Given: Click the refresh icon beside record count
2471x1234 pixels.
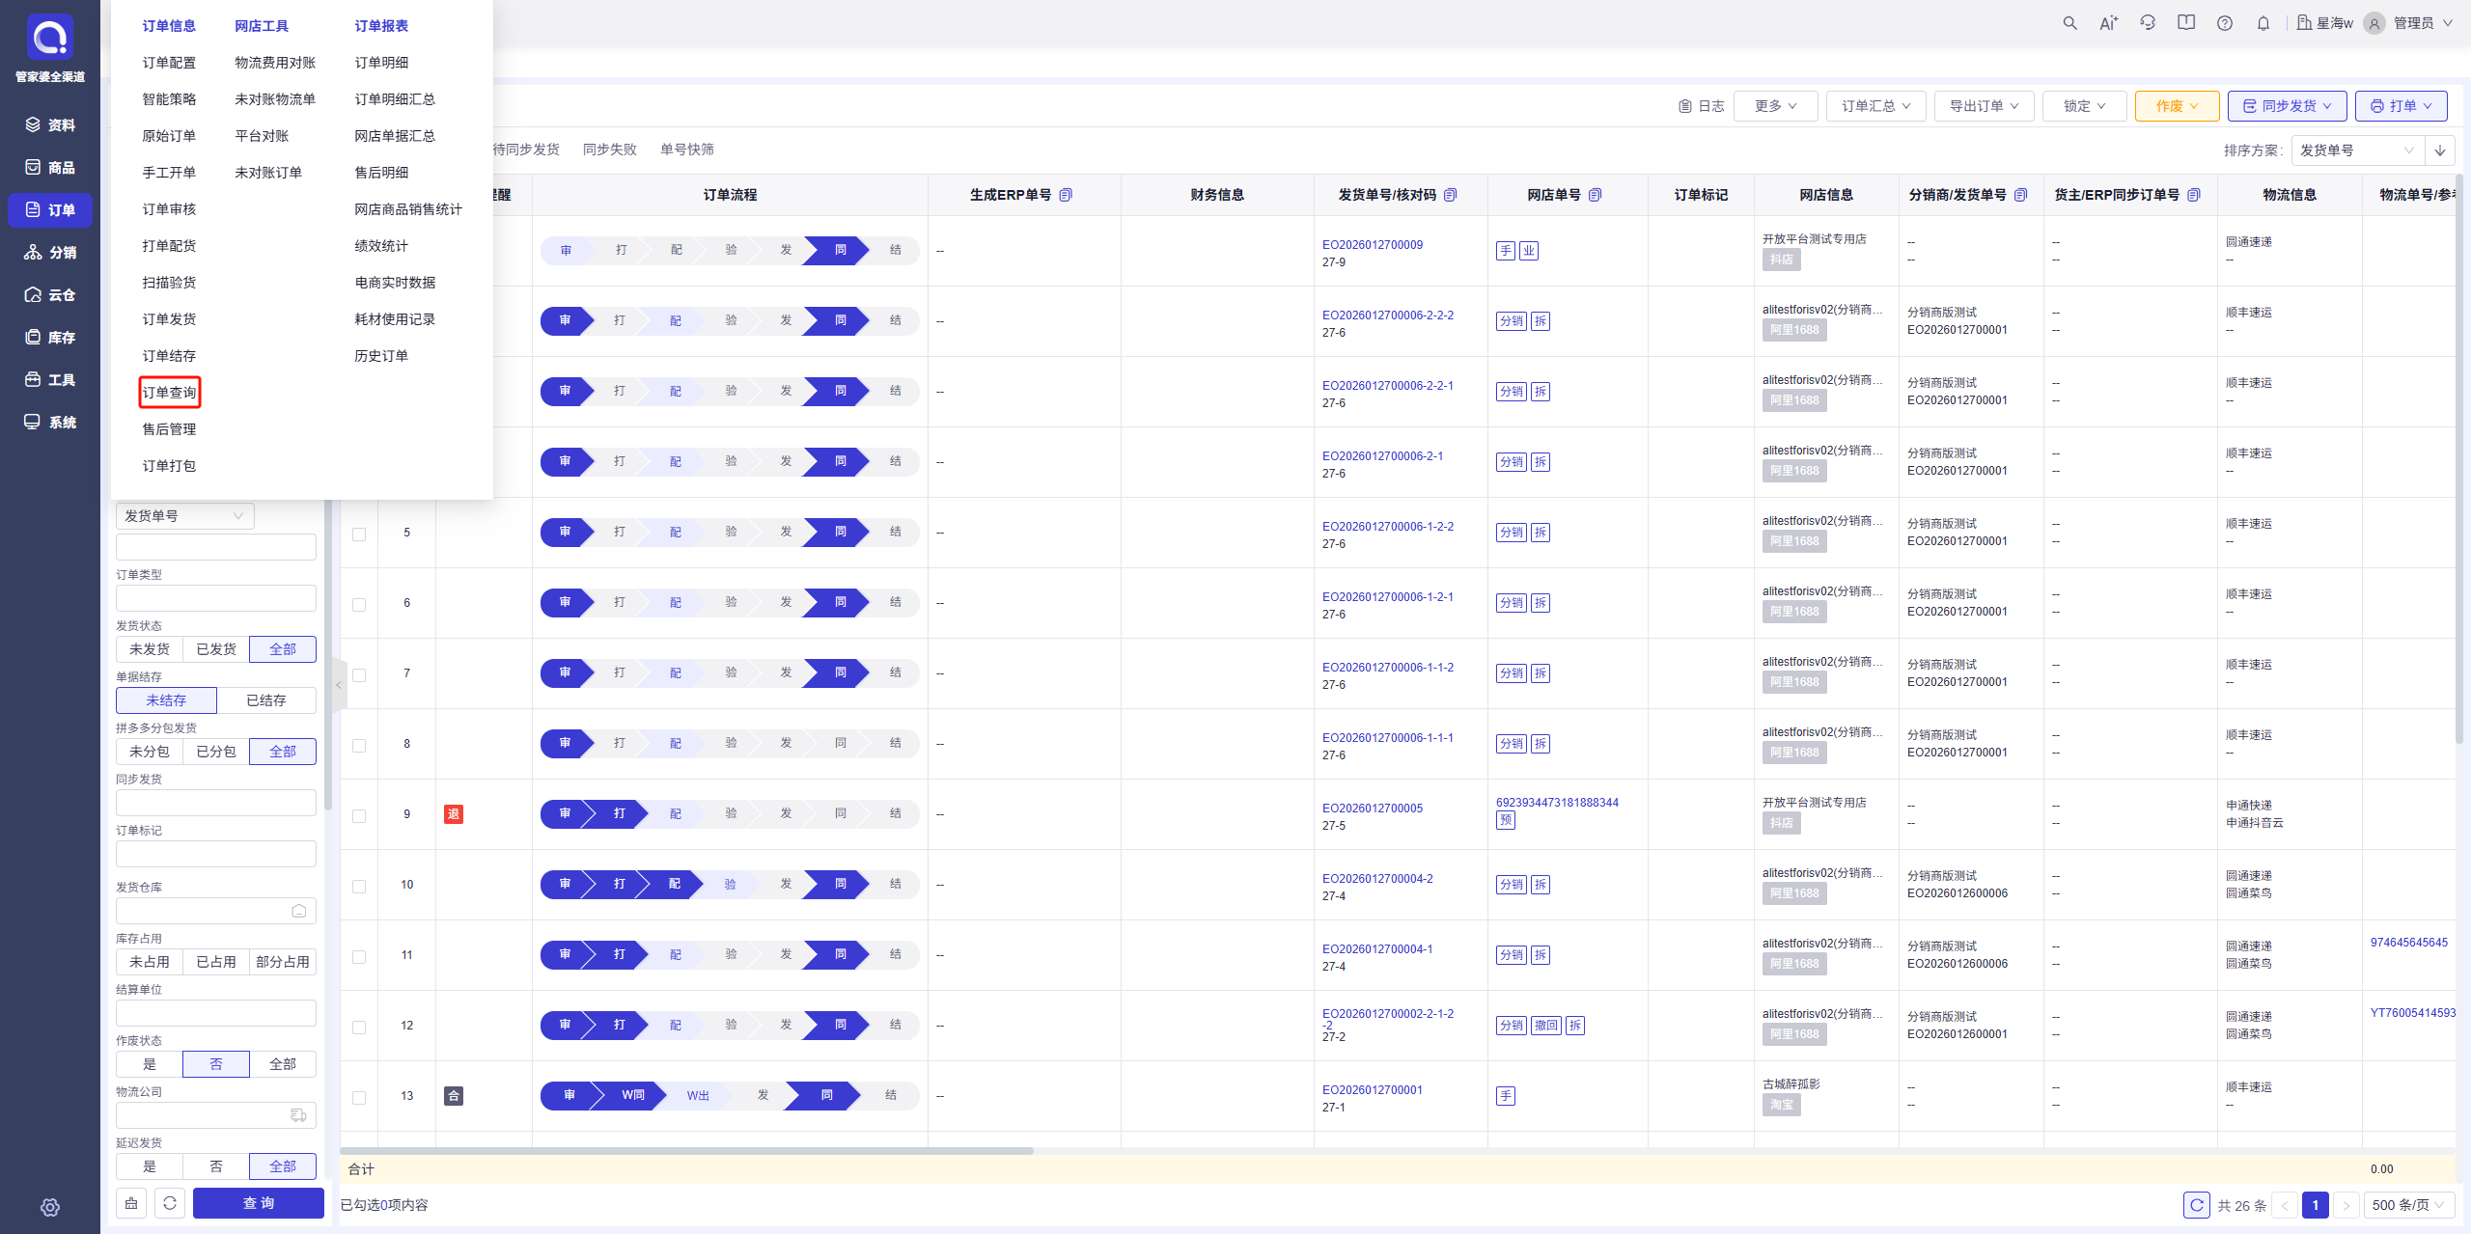Looking at the screenshot, I should [x=2197, y=1205].
